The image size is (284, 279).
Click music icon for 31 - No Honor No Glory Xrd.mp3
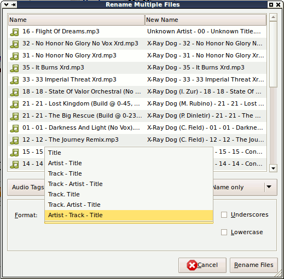[14, 56]
